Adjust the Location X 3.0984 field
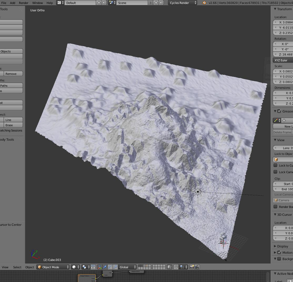Viewport: 293px width, 282px height. pos(283,22)
